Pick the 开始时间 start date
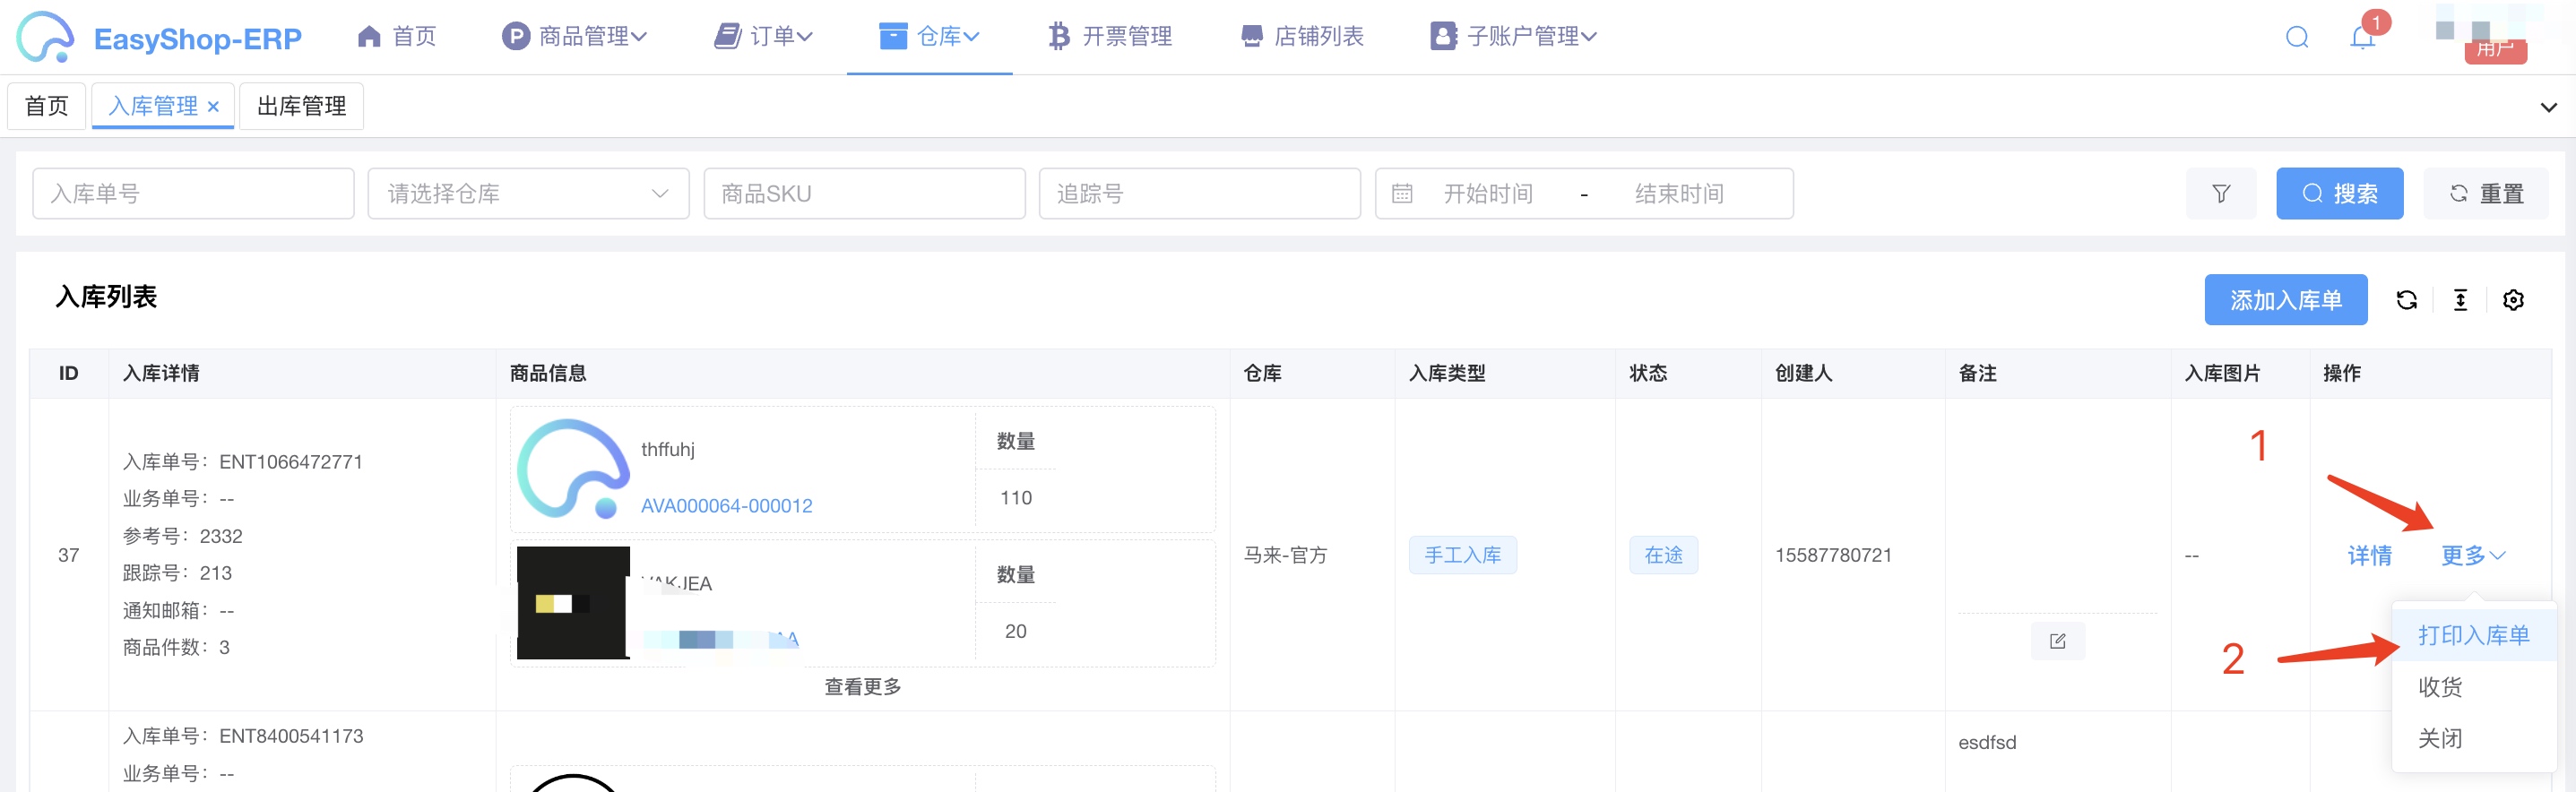 pyautogui.click(x=1488, y=193)
